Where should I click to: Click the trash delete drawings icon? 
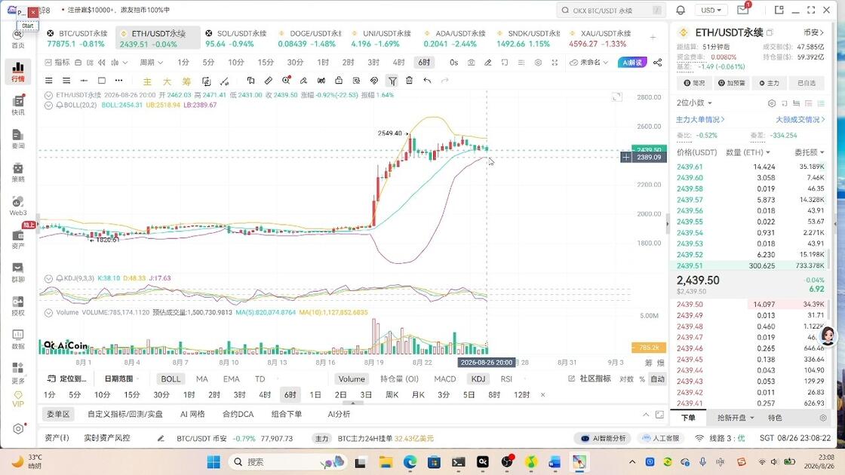(409, 80)
